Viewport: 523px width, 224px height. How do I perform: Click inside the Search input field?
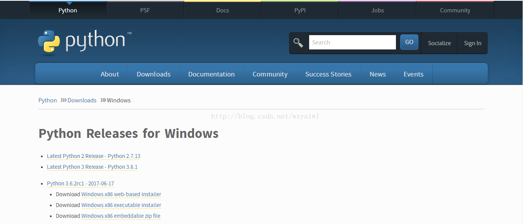point(352,42)
